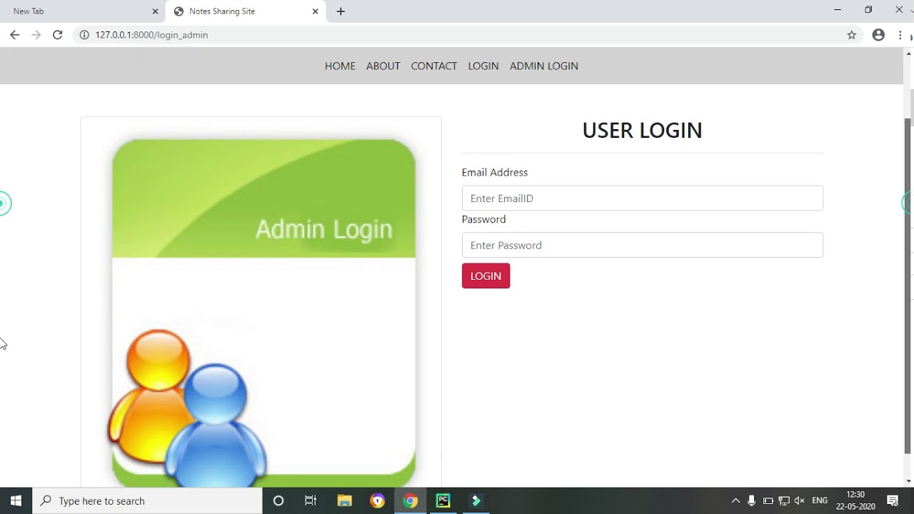Screen dimensions: 914x514
Task: Open Windows notification center icon
Action: point(893,501)
